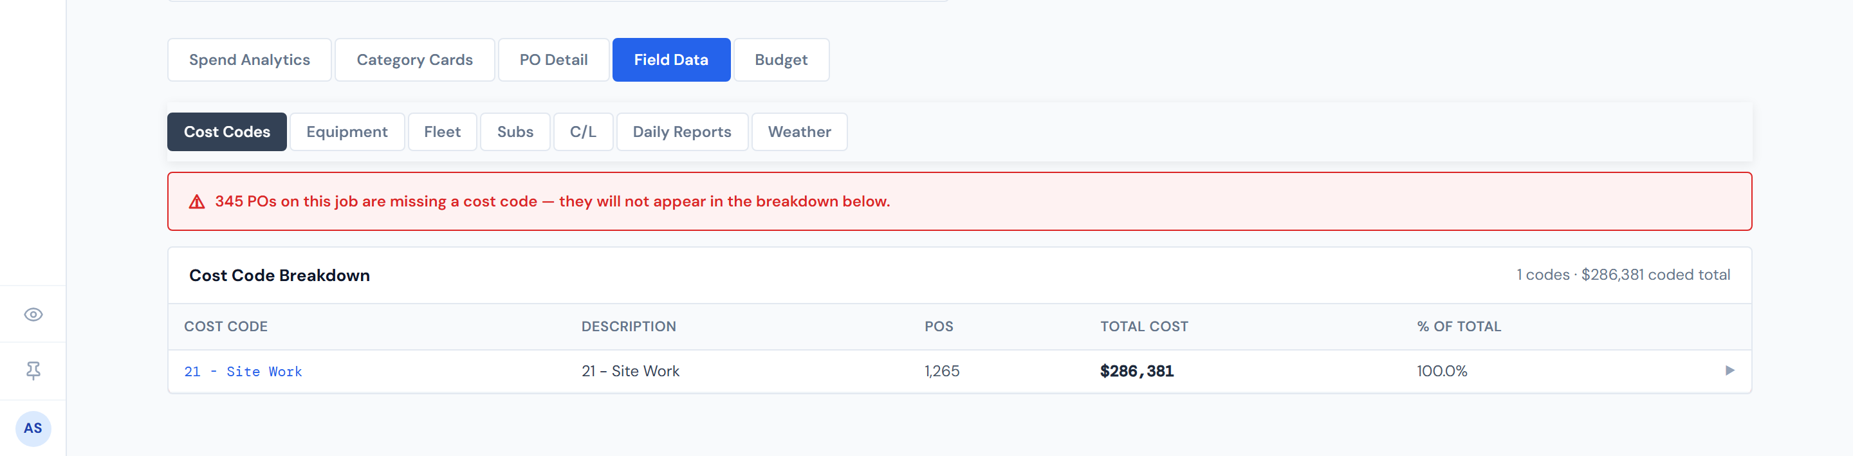1853x456 pixels.
Task: Click the TOTAL COST column header
Action: coord(1144,326)
